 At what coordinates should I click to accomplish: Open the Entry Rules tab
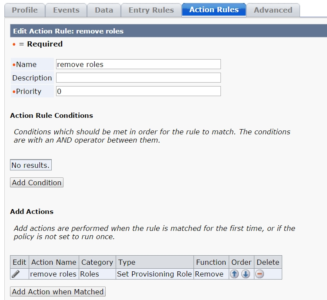click(151, 10)
